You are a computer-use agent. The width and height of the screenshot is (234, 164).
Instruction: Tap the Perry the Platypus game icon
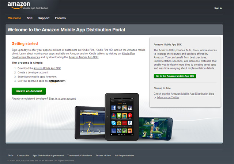click(124, 115)
